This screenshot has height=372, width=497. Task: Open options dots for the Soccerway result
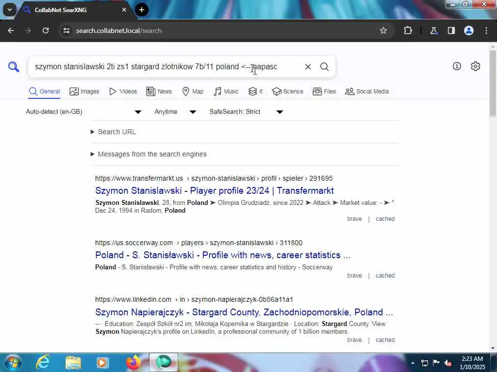tap(369, 276)
